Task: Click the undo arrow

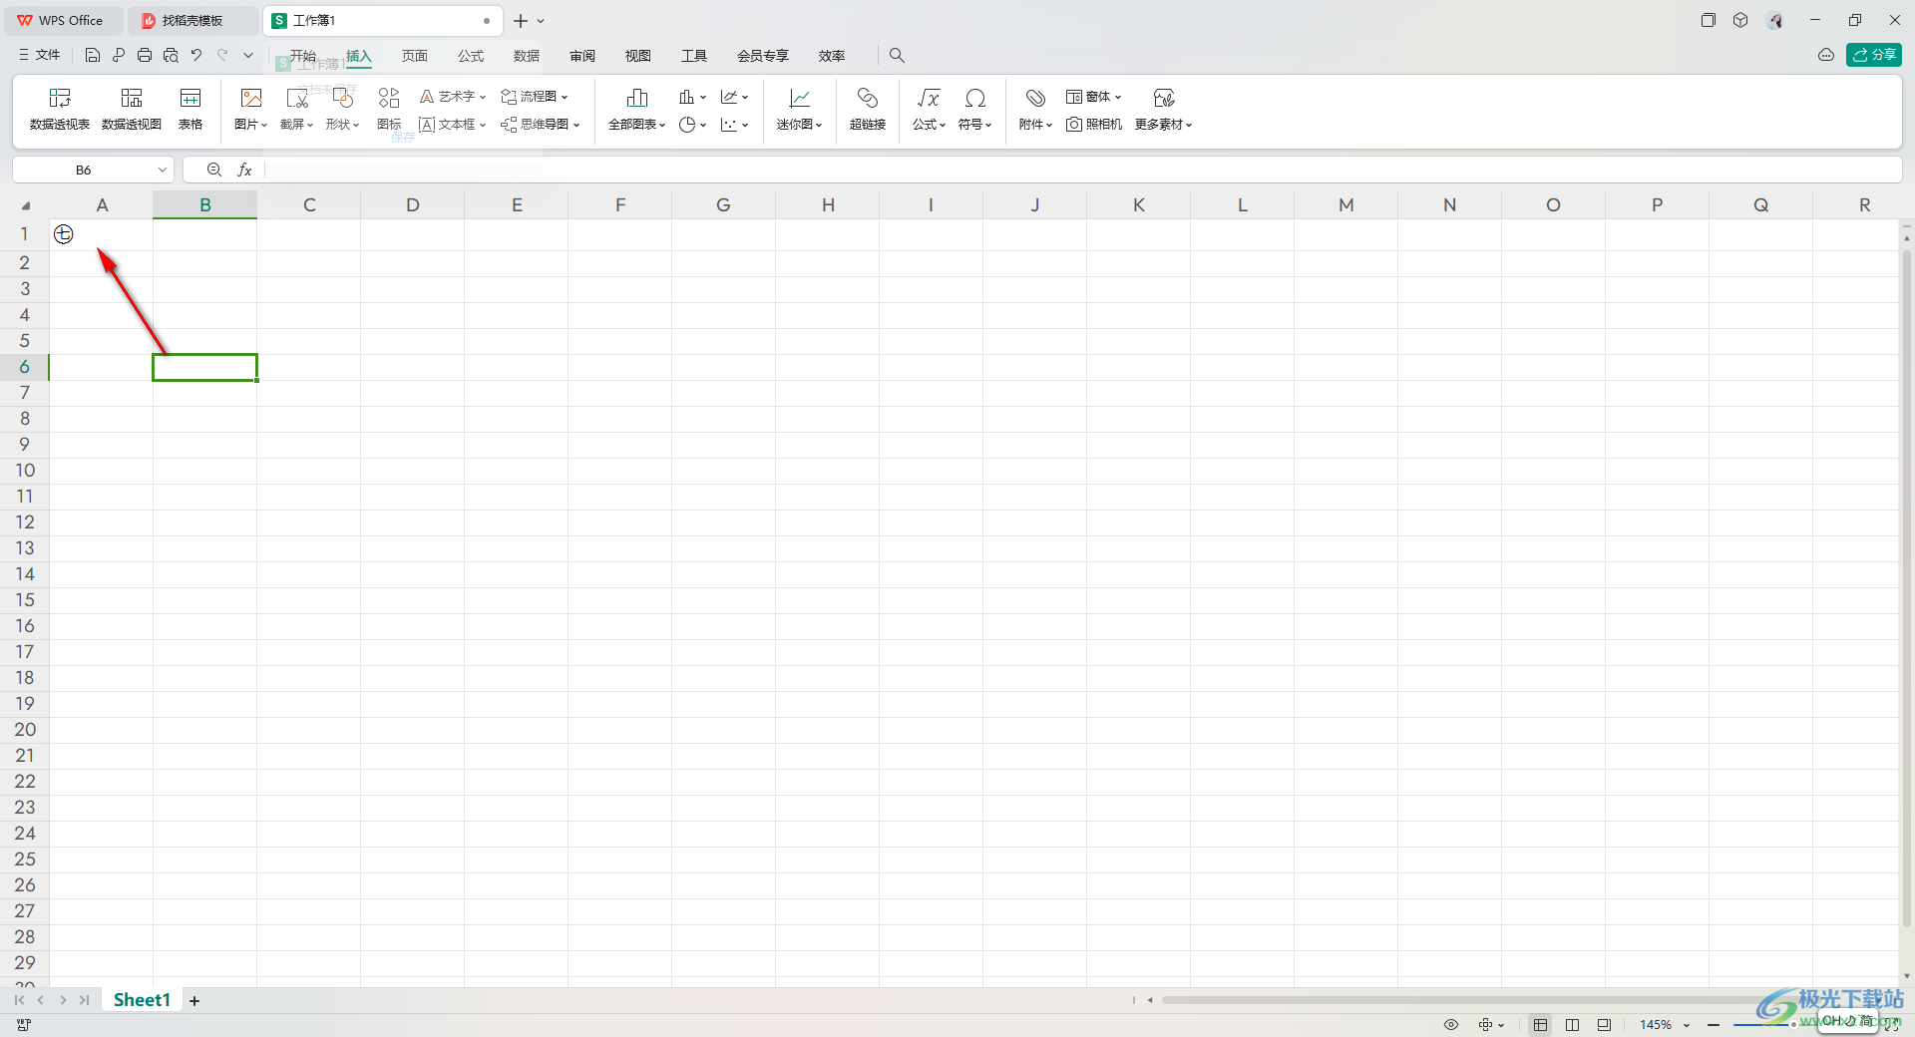Action: 196,55
